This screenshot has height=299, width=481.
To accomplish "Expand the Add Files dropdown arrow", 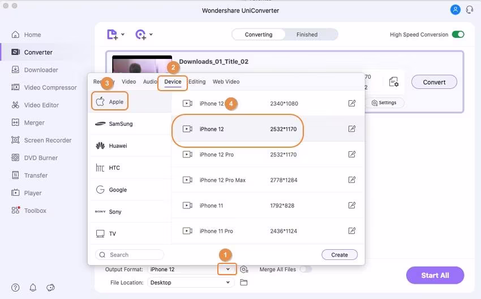I will (123, 35).
